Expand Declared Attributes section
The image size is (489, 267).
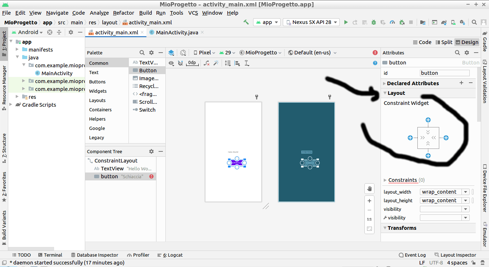[x=384, y=83]
